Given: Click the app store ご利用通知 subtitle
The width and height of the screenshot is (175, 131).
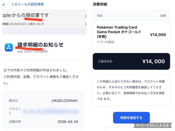Looking at the screenshot, I should point(32,51).
